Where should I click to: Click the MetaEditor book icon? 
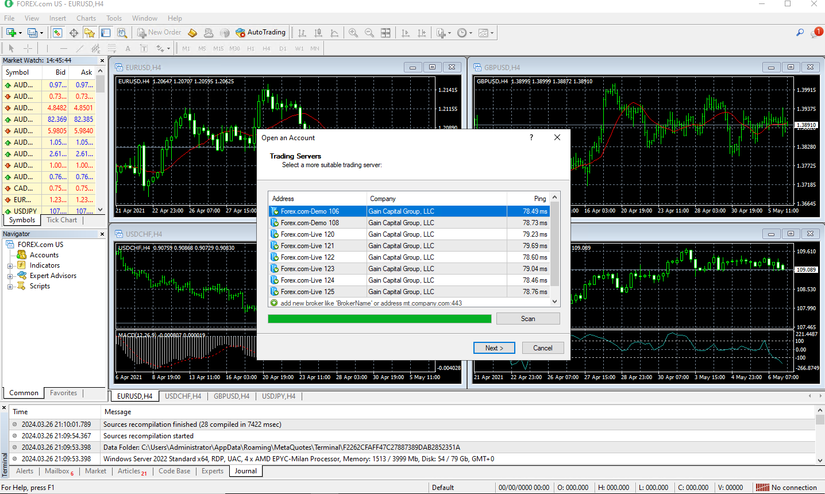(192, 33)
